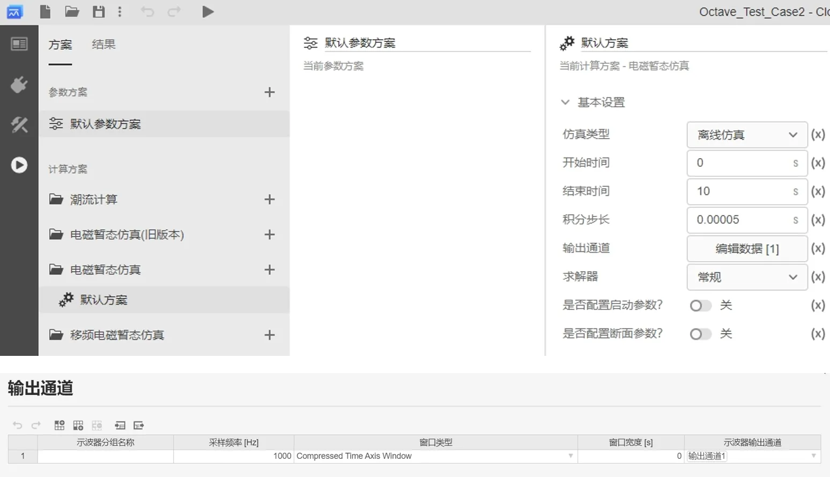Open the three-dot toolbar menu

point(120,12)
